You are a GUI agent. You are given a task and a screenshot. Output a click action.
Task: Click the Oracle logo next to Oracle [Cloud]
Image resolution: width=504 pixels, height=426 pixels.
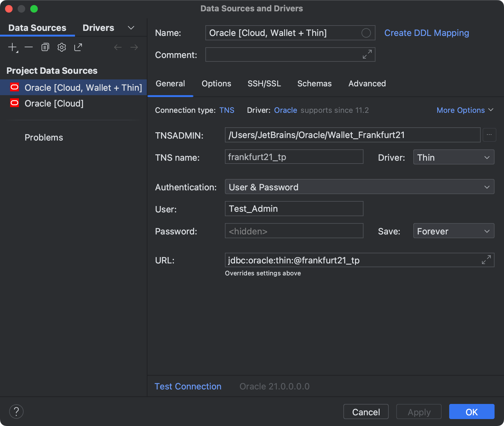pyautogui.click(x=14, y=103)
